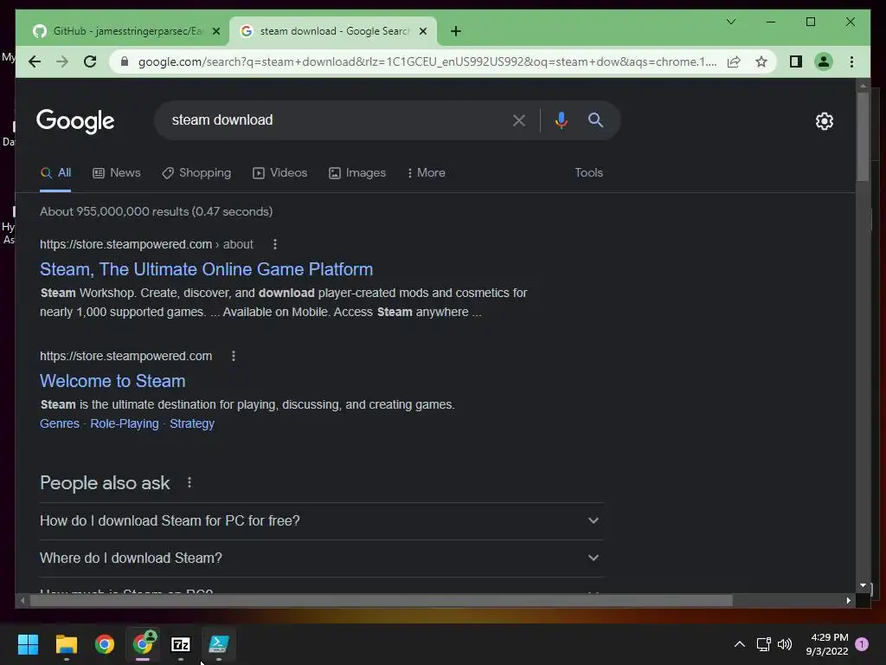Screen dimensions: 886x665
Task: Open Google quick settings gear
Action: 824,121
